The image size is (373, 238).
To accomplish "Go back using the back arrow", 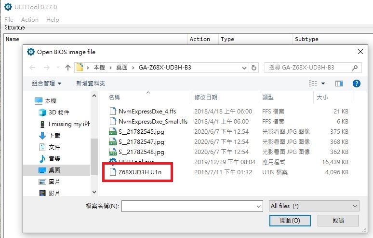I will (x=32, y=68).
